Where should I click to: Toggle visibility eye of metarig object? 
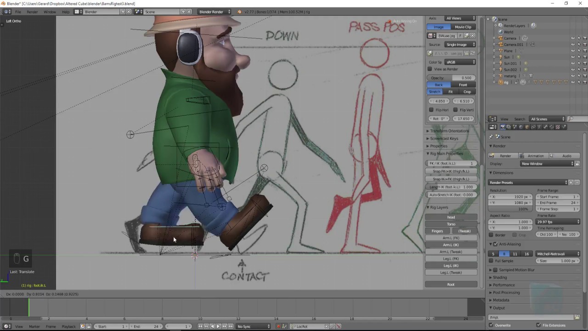click(572, 76)
